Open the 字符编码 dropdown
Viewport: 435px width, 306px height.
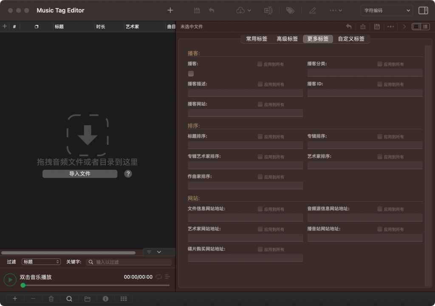(x=386, y=10)
